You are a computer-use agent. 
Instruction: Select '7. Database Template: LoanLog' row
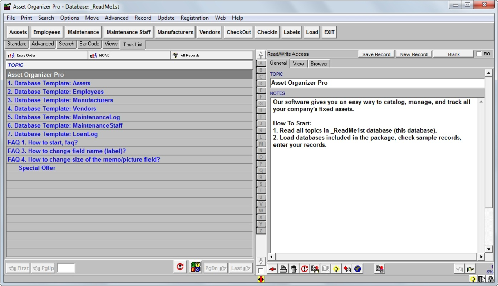(129, 134)
